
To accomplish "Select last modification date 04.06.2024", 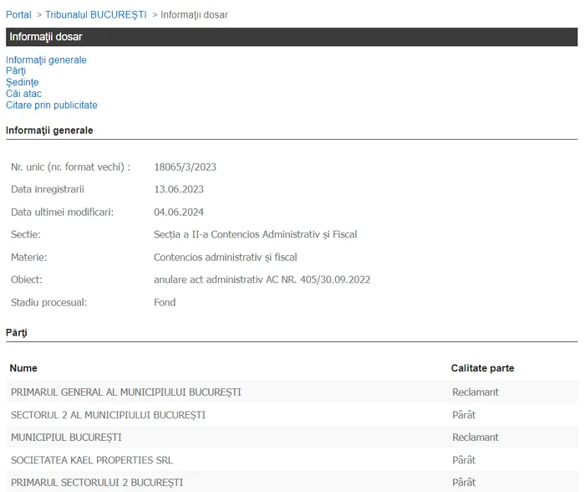I will (179, 213).
